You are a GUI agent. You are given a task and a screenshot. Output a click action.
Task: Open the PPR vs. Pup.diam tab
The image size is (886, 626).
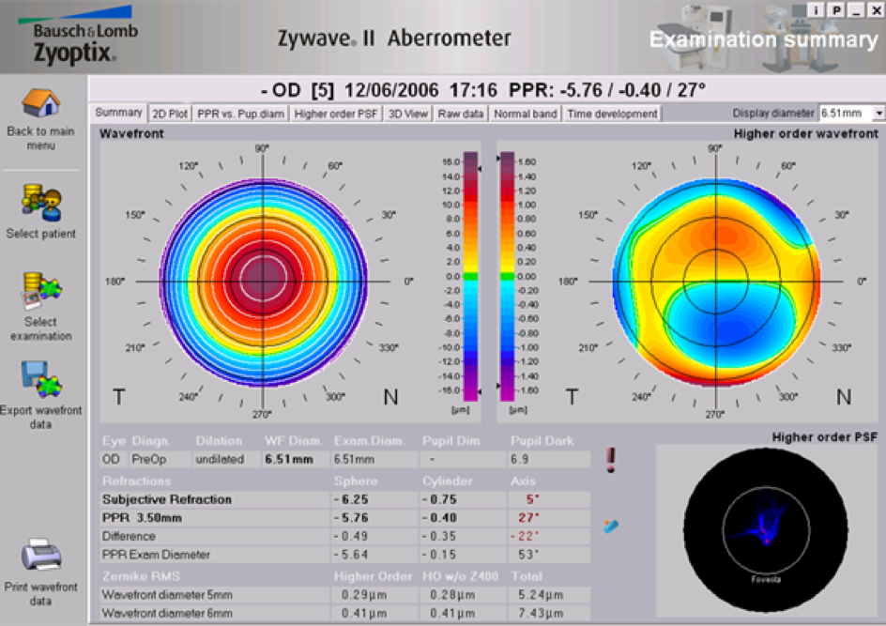tap(240, 114)
